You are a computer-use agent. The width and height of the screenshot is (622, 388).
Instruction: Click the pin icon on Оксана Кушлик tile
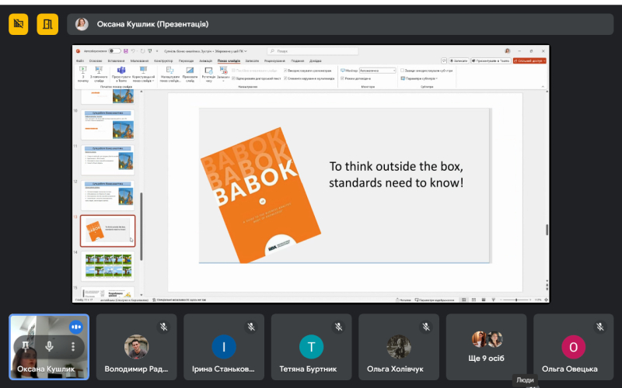point(26,346)
